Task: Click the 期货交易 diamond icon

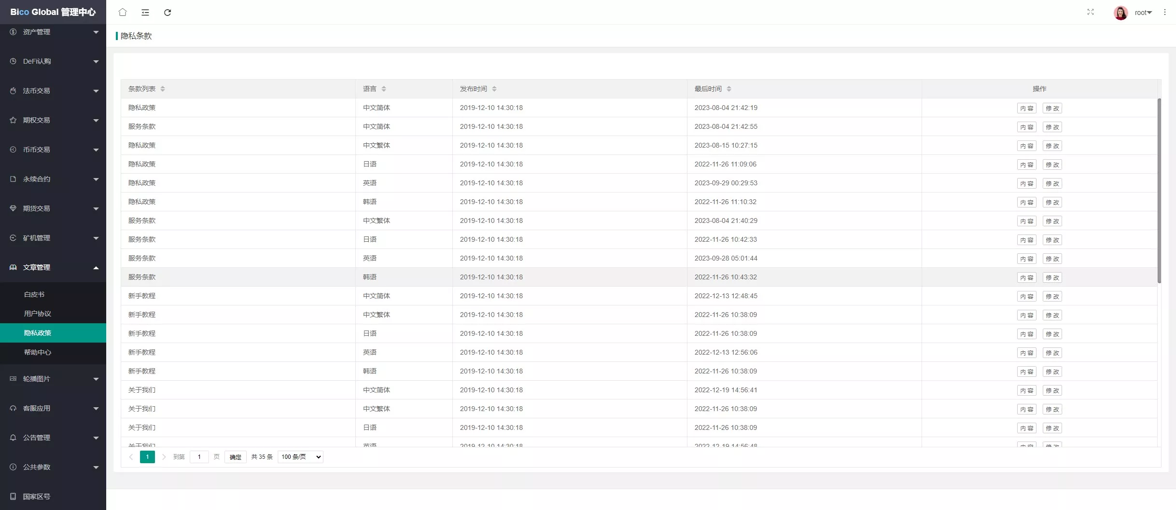Action: [13, 208]
